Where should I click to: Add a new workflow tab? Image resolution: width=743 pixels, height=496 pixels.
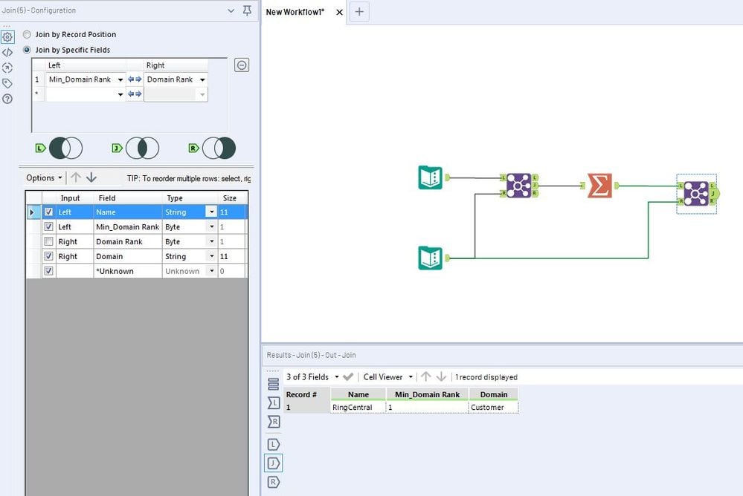pyautogui.click(x=359, y=12)
